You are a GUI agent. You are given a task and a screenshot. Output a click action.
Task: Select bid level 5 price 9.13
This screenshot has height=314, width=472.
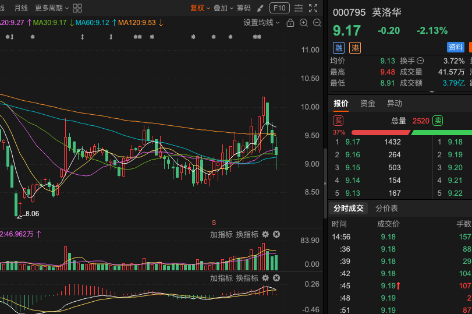point(353,193)
